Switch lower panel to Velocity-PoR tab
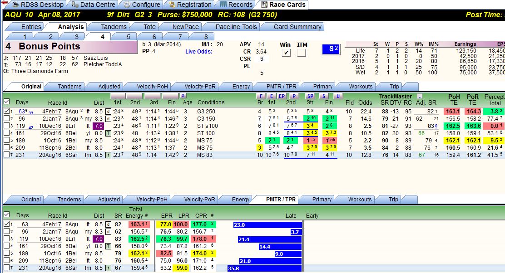 [196, 200]
